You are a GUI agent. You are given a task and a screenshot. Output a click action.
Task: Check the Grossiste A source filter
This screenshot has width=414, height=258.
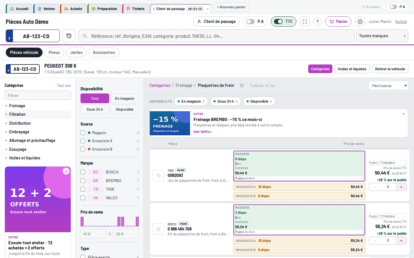(83, 141)
